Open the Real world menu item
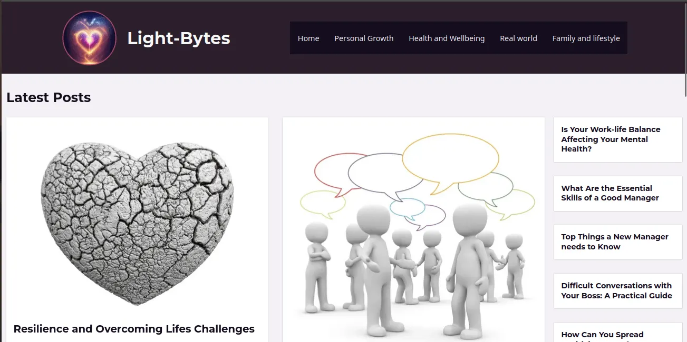Viewport: 687px width, 342px height. pos(518,38)
